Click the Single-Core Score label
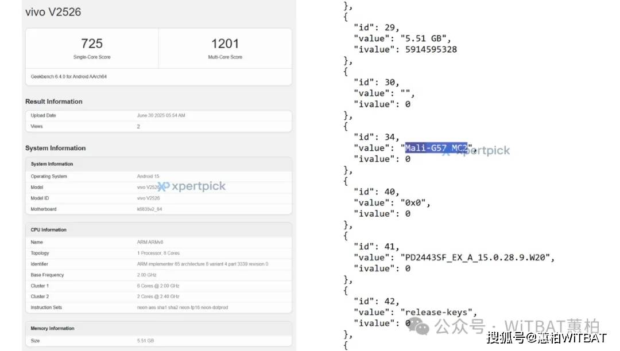 point(92,57)
